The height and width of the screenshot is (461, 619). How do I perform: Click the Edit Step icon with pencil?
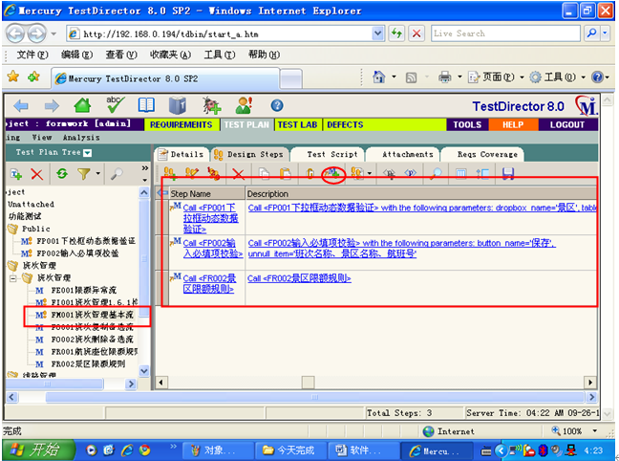(192, 173)
